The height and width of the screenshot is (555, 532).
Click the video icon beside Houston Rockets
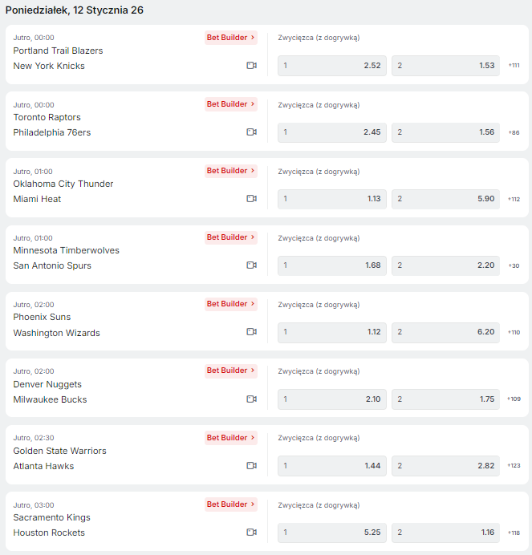(251, 532)
